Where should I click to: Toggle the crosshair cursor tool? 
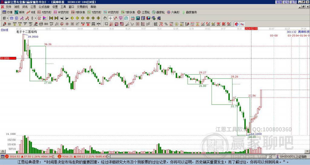click(x=110, y=18)
